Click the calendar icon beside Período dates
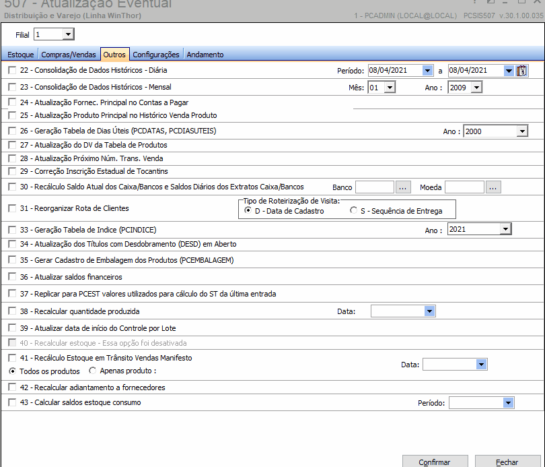 click(521, 71)
